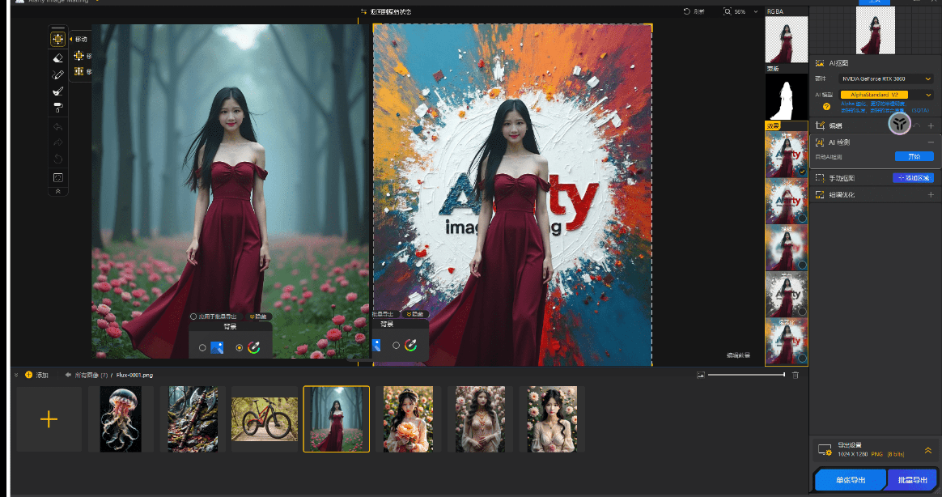Select the Eraser tool
The height and width of the screenshot is (497, 942).
tap(57, 57)
